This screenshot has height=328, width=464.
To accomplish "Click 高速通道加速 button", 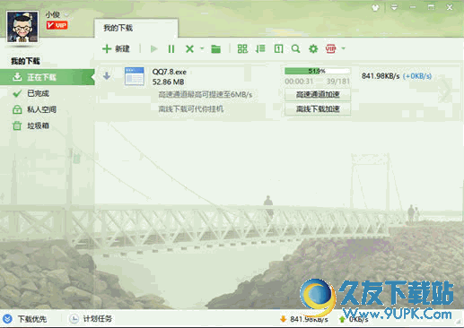I will pos(318,95).
